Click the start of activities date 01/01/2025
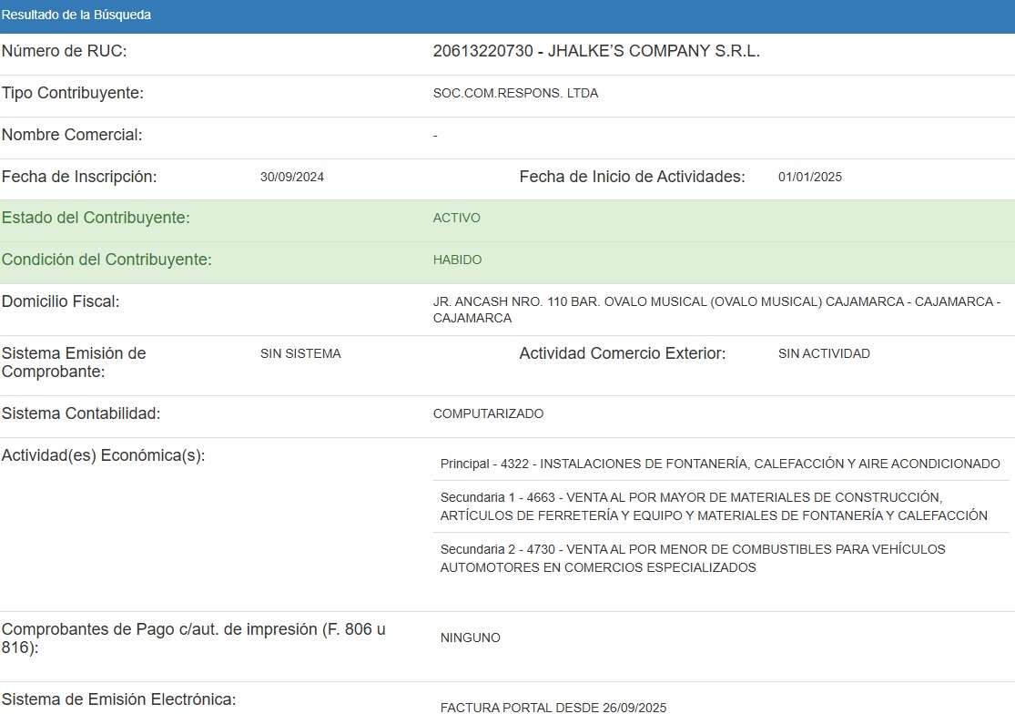Screen dimensions: 1015x714 coord(809,178)
